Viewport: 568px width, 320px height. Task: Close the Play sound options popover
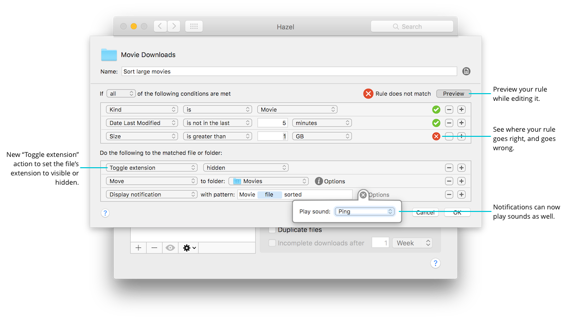pyautogui.click(x=363, y=194)
